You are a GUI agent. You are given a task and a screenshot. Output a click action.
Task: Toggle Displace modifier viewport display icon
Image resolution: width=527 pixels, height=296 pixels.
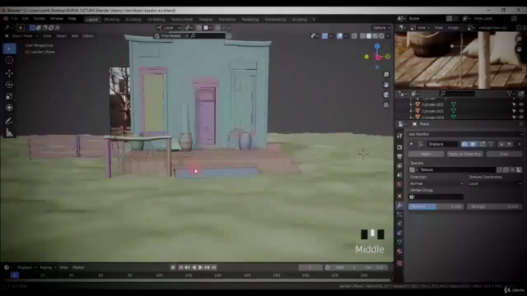click(x=473, y=144)
